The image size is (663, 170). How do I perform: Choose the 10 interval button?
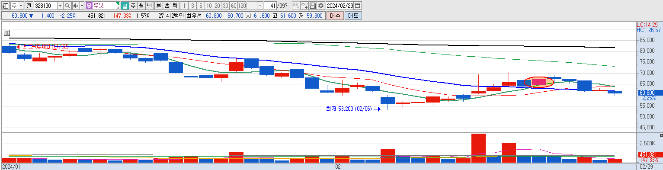[x=209, y=6]
